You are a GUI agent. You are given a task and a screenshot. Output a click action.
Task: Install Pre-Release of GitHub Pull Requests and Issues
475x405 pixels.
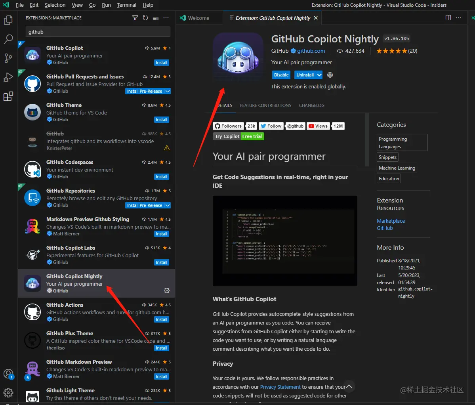click(x=145, y=91)
